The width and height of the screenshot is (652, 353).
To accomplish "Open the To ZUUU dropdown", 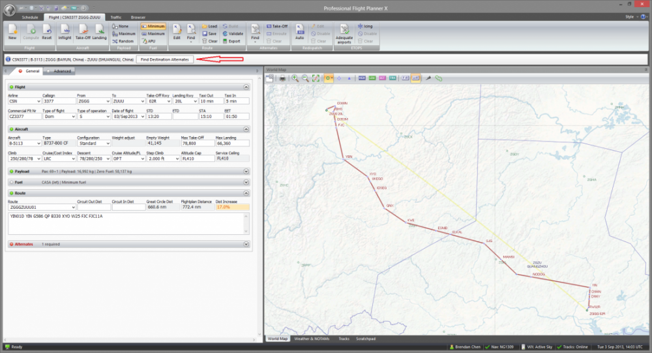I will (143, 101).
